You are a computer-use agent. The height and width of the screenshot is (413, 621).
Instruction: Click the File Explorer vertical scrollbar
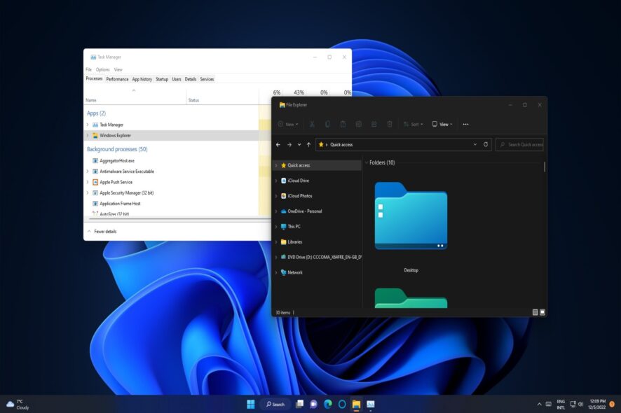[544, 167]
